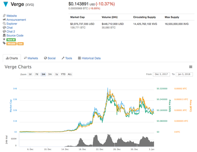
Task: Click the globe icon beside Chat
Action: pyautogui.click(x=4, y=27)
